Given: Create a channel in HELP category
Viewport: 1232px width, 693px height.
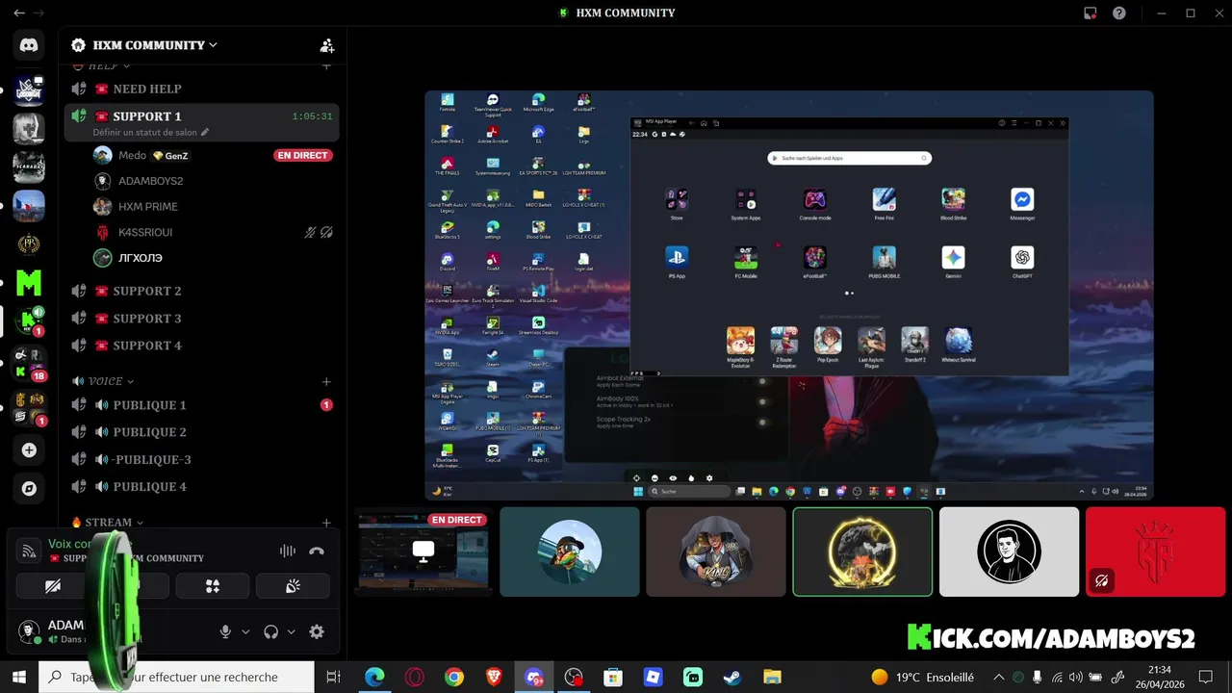Looking at the screenshot, I should (326, 65).
